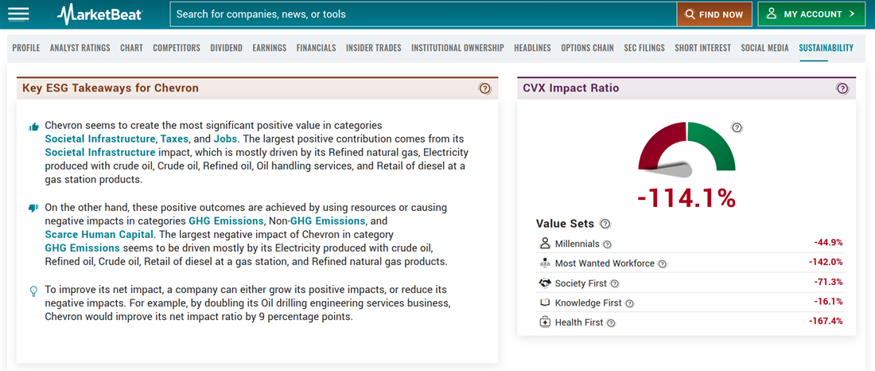Click info icon beside Health First
875x371 pixels.
pyautogui.click(x=611, y=323)
